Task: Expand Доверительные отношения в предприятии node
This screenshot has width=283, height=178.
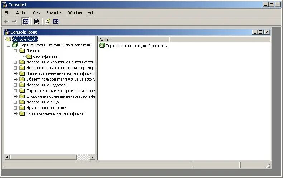Action: coord(15,68)
